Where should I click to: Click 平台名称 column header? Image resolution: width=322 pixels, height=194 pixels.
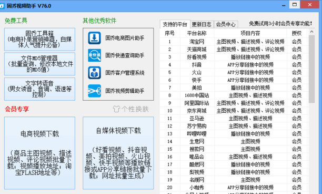[197, 33]
